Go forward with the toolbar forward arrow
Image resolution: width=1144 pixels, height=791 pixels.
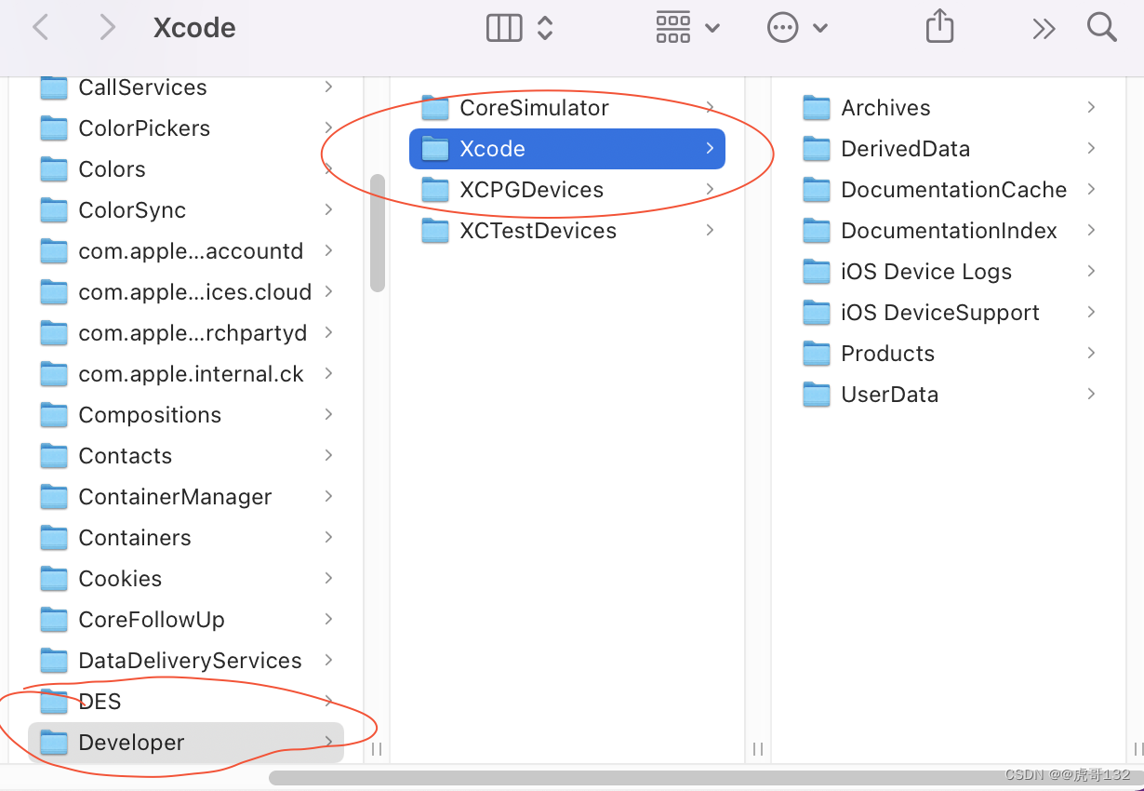tap(108, 28)
